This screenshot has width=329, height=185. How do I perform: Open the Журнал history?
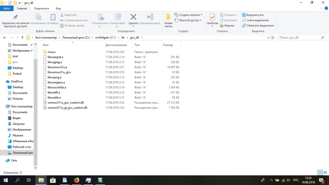(227, 25)
